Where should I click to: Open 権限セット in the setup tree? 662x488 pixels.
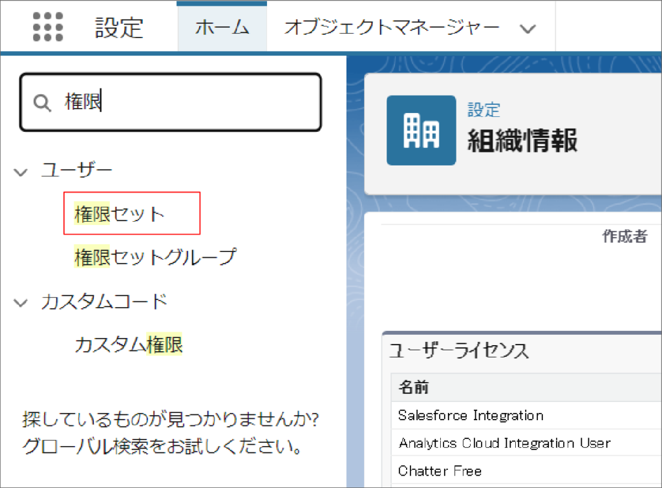[x=119, y=213]
